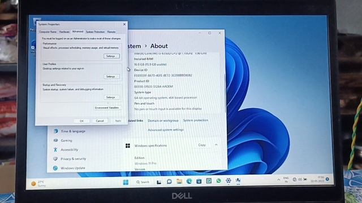Switch to the Settings gear taskbar icon
The height and width of the screenshot is (203, 362).
pos(229,180)
